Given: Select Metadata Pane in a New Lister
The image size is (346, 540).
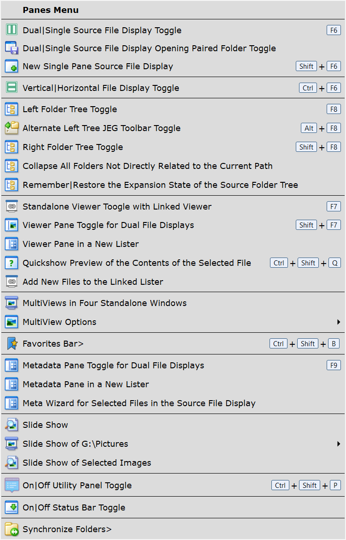Looking at the screenshot, I should [86, 384].
